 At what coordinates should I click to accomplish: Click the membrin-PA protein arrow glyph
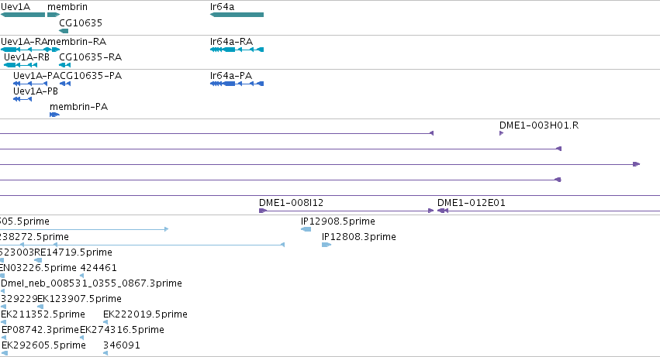(x=55, y=115)
